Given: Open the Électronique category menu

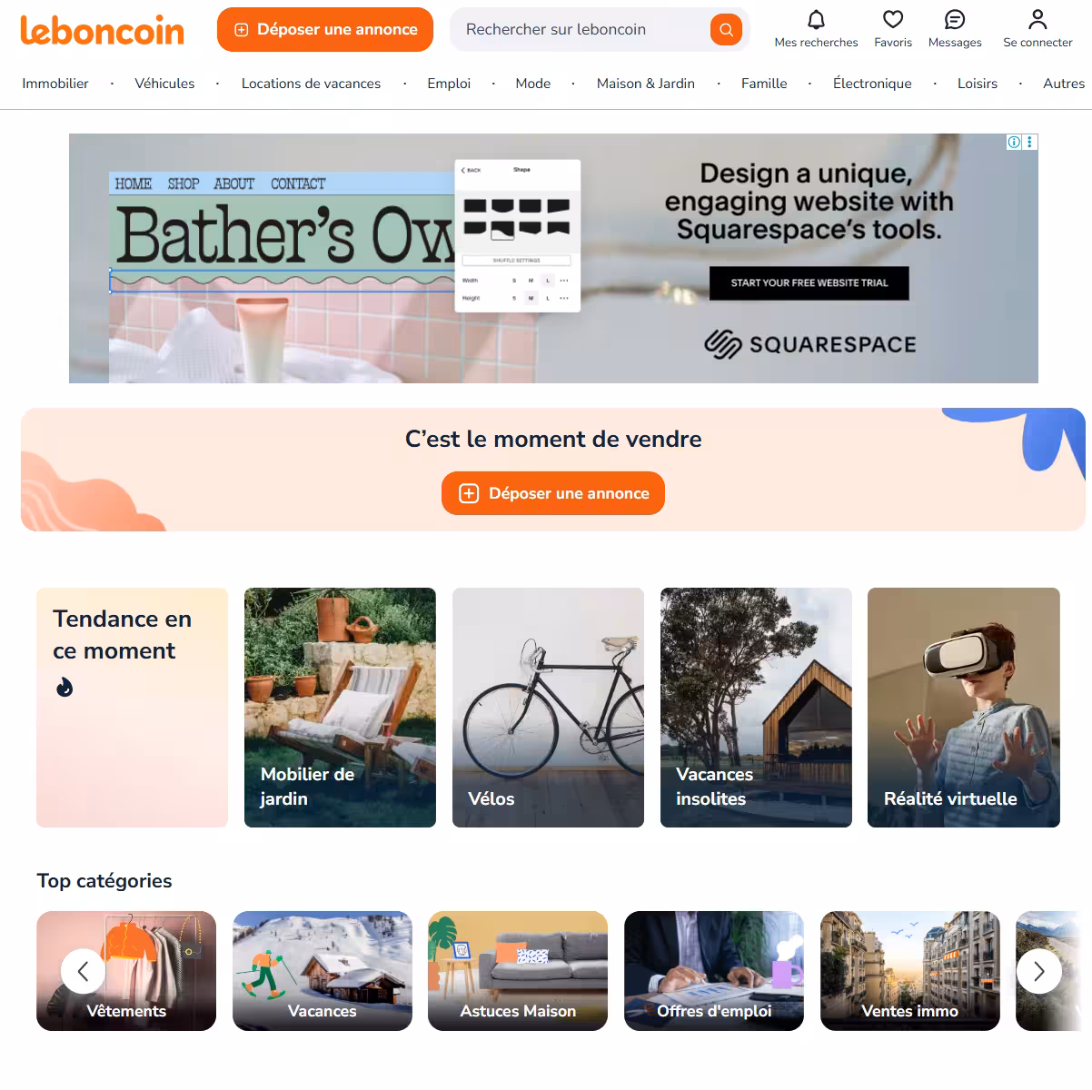Looking at the screenshot, I should click(x=872, y=84).
